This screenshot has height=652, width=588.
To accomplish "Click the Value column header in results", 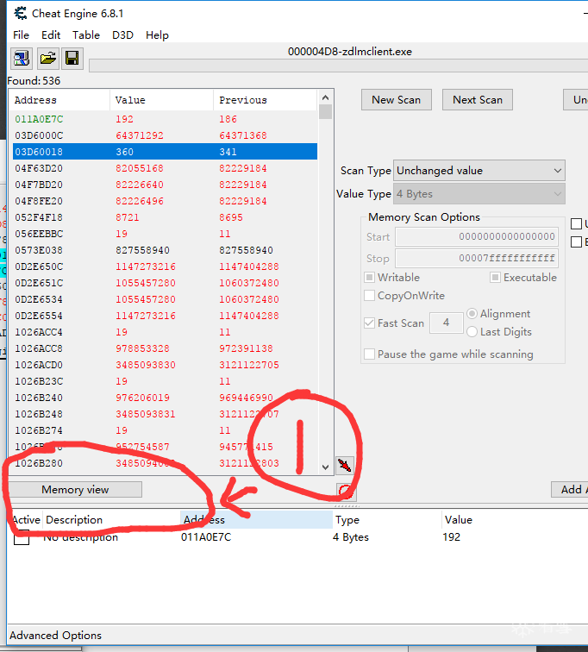I will pos(161,100).
